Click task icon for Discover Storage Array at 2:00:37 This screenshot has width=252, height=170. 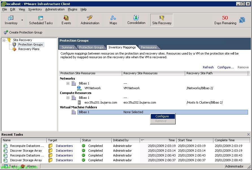[5, 160]
